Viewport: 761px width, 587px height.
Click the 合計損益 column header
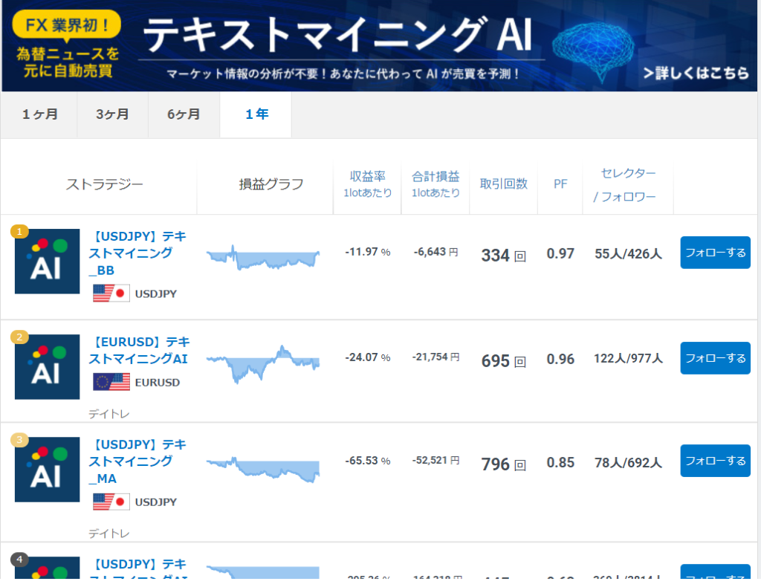click(x=435, y=184)
